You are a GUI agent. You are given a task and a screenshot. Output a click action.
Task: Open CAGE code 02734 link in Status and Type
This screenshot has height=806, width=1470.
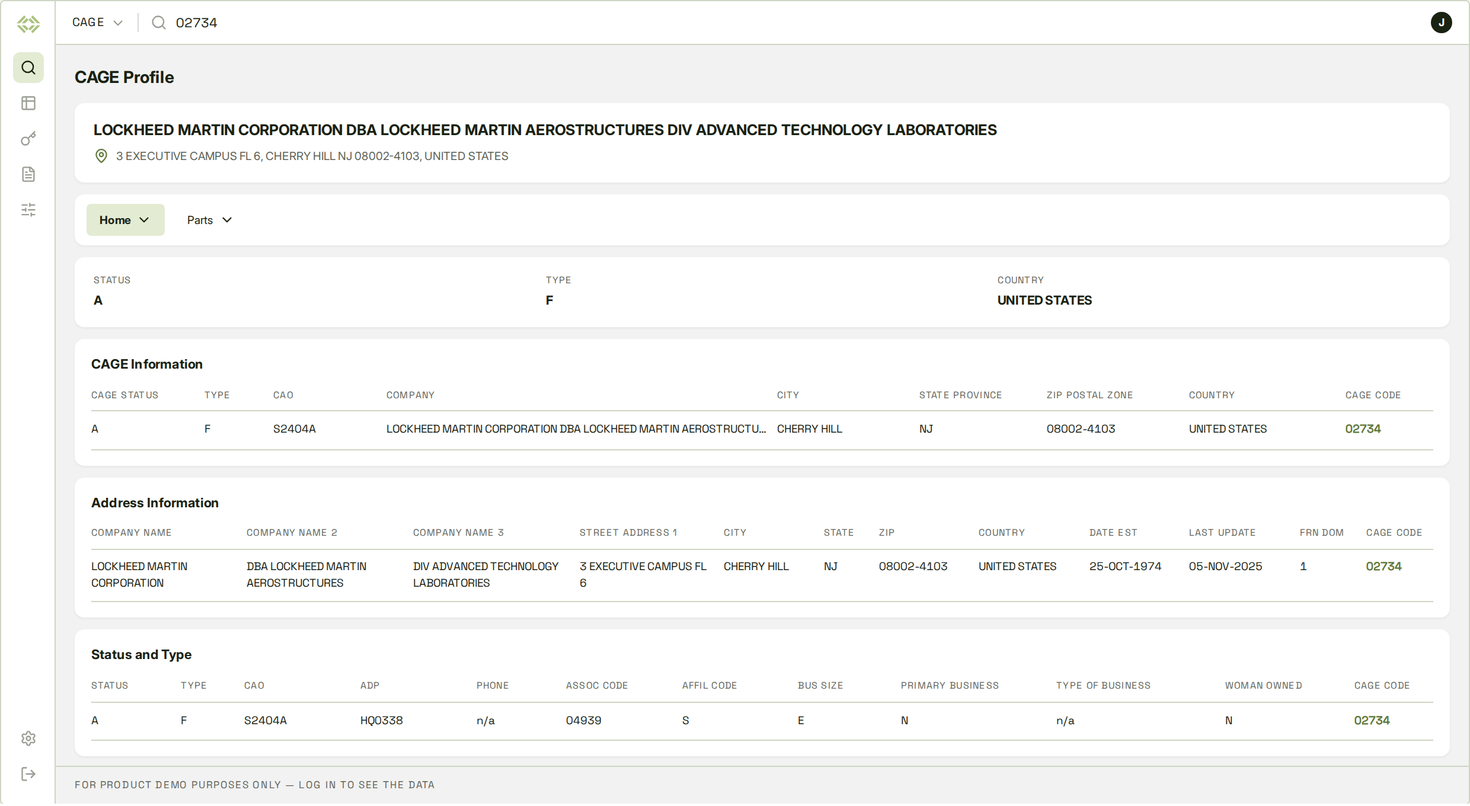click(1372, 720)
